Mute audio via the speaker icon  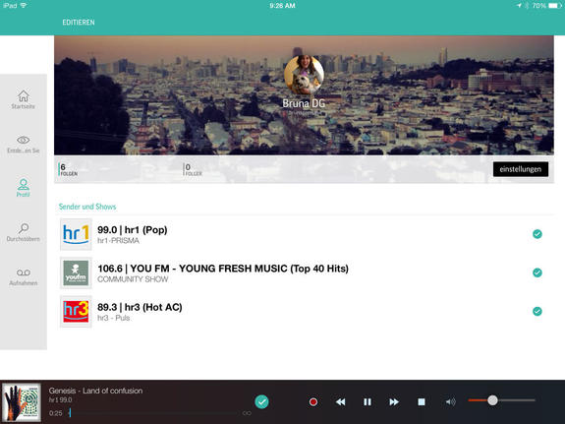450,401
